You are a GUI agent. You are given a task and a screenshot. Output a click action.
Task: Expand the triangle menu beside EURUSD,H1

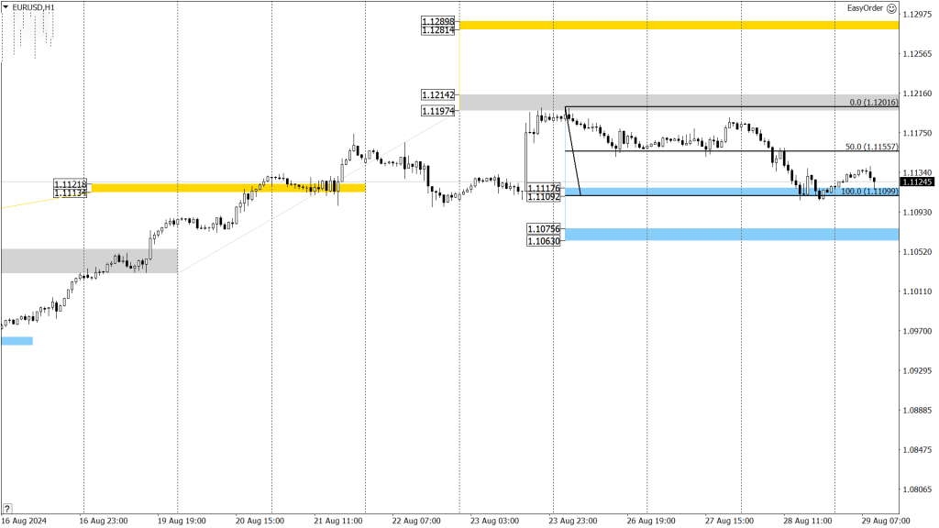point(6,7)
